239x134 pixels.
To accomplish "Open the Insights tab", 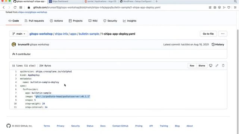I will tap(130, 21).
